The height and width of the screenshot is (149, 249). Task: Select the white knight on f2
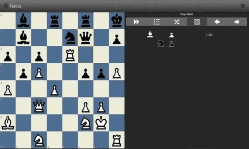[86, 123]
